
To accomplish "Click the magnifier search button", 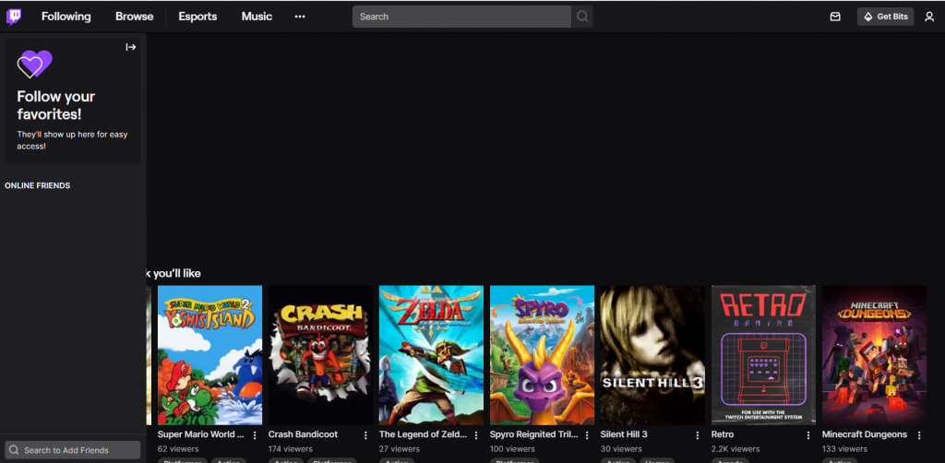I will pos(582,17).
